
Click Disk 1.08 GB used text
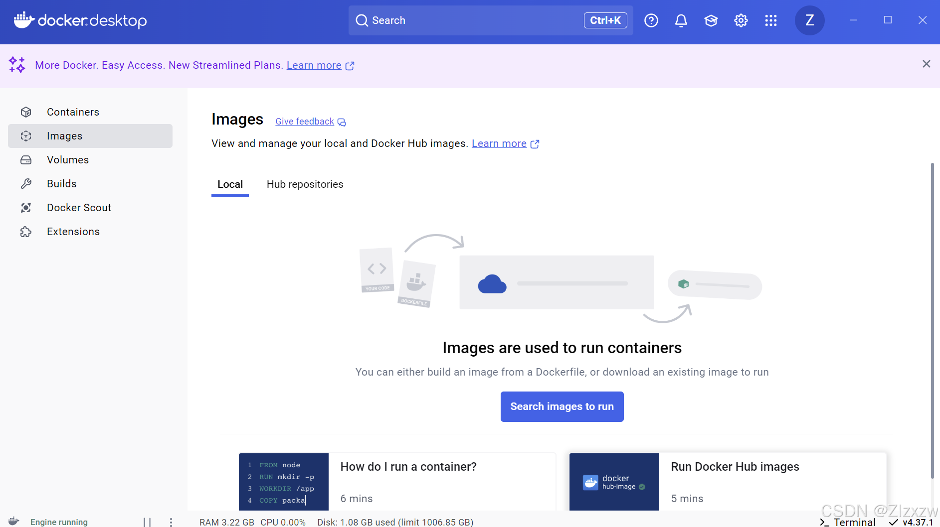coord(395,522)
